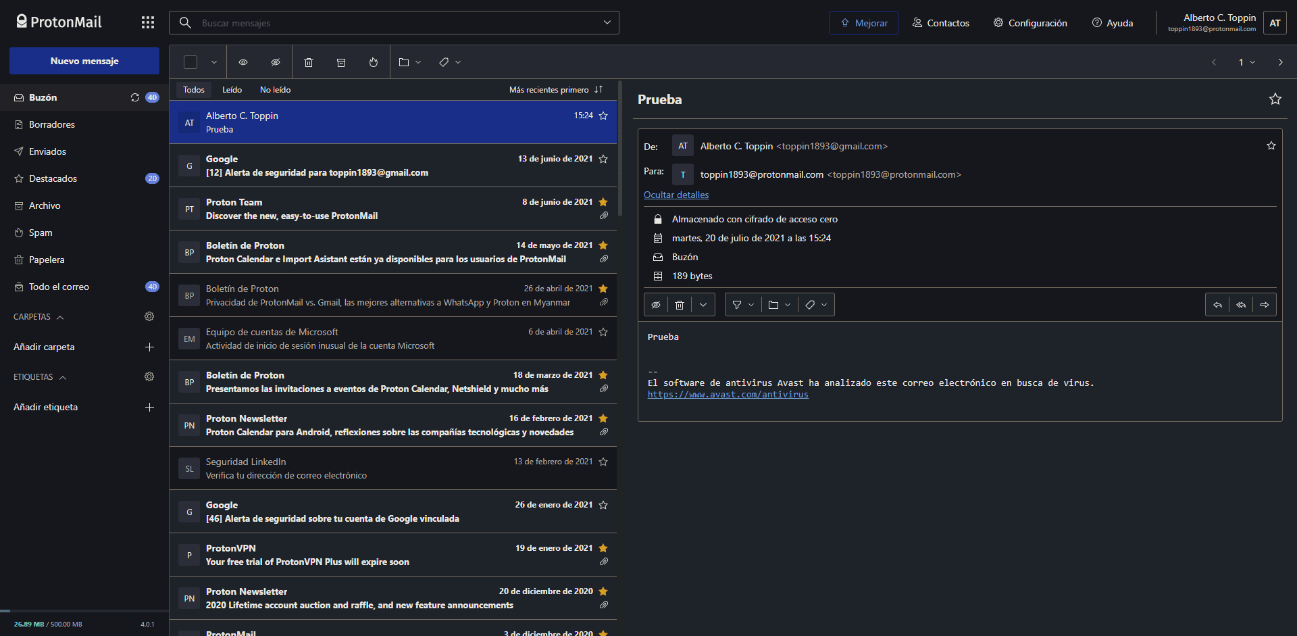Refresh the Buzón folder
This screenshot has height=636, width=1297.
click(135, 97)
